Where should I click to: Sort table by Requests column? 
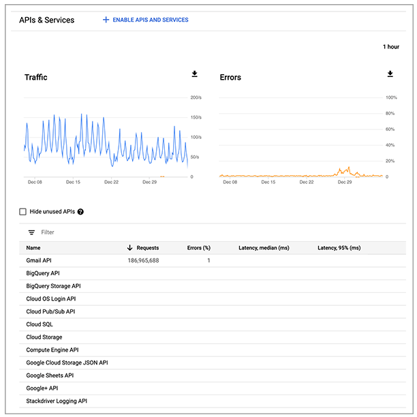coord(147,248)
